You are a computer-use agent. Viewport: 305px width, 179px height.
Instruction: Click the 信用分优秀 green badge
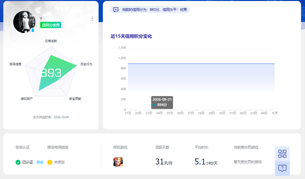point(51,25)
